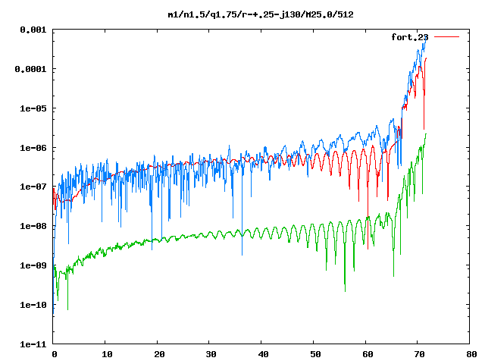Click the y-axis label 0.0001
Image resolution: width=485 pixels, height=364 pixels.
tap(30, 69)
